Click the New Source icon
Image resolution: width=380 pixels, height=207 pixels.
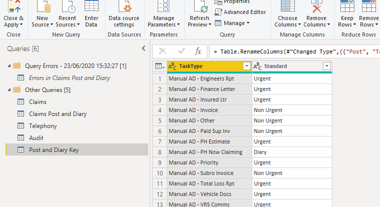[44, 6]
